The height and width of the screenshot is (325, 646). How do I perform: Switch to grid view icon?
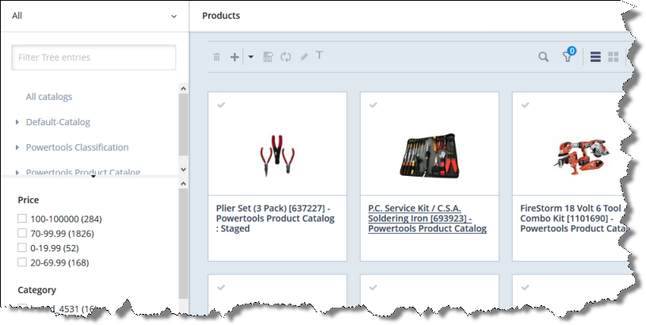pyautogui.click(x=614, y=57)
